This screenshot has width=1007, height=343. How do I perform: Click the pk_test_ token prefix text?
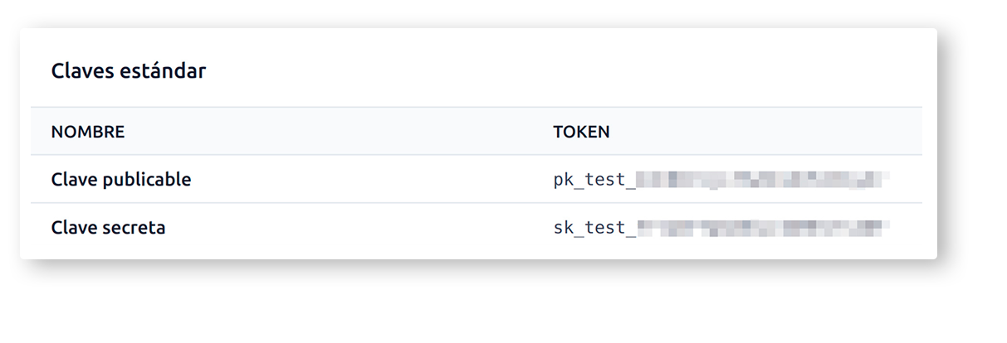594,180
